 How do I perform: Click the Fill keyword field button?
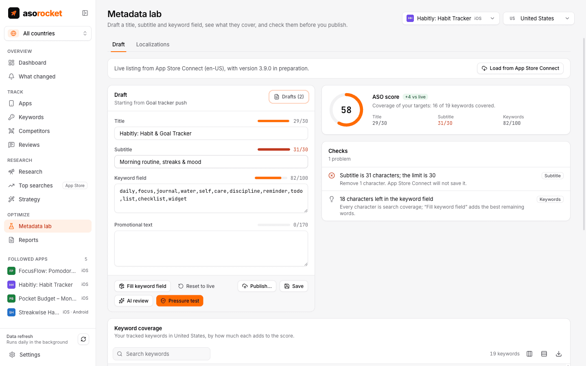[x=142, y=286]
